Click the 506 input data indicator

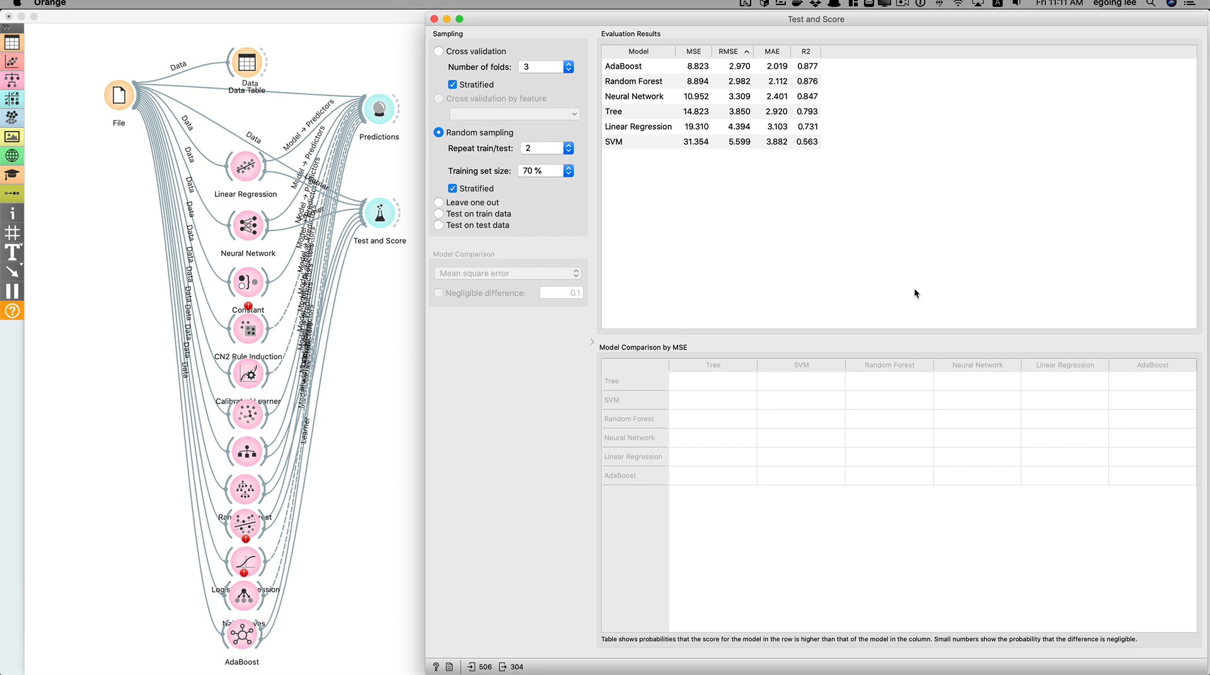pyautogui.click(x=480, y=667)
